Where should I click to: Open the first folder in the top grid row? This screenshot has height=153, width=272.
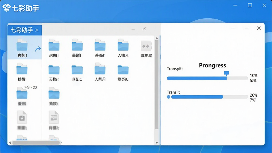pyautogui.click(x=54, y=45)
